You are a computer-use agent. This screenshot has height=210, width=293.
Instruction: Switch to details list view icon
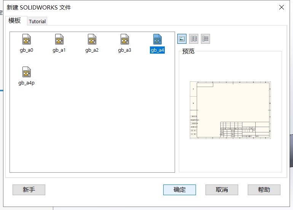pyautogui.click(x=205, y=39)
